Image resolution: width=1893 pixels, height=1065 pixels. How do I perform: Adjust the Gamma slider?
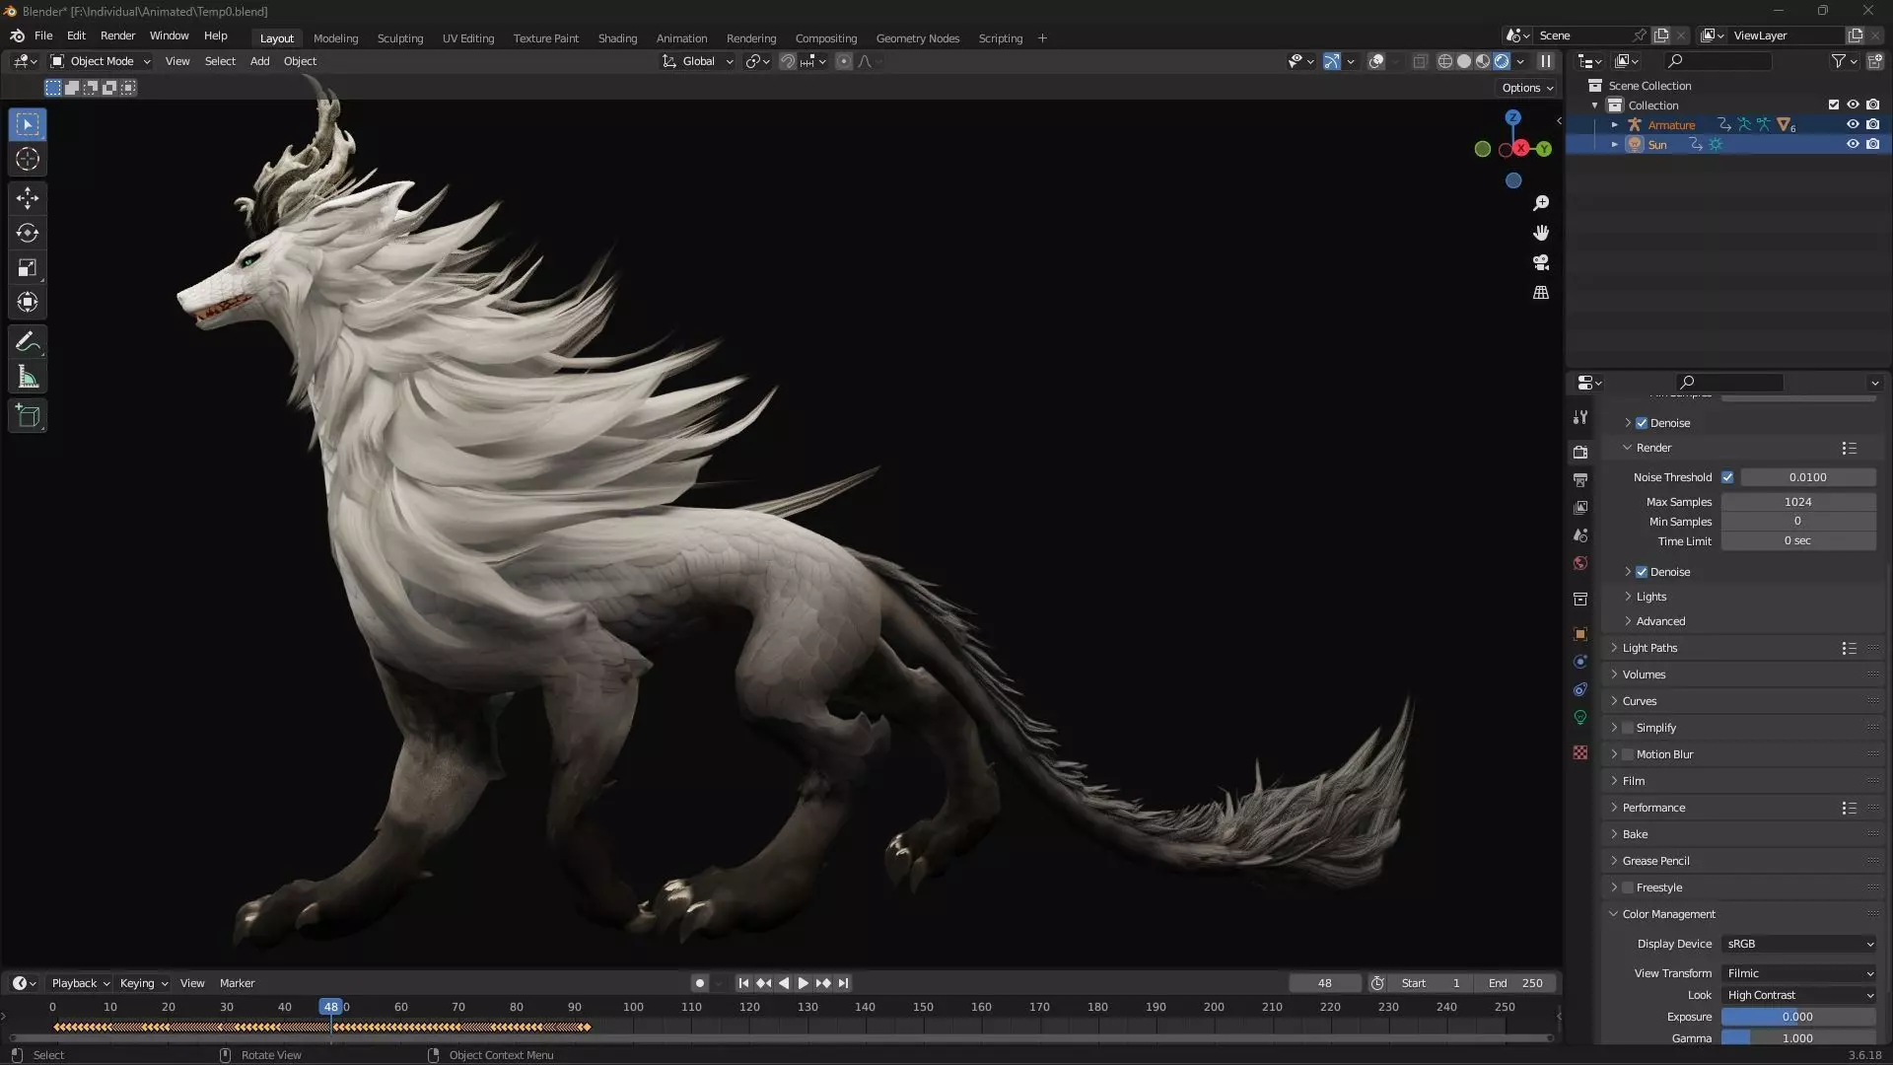click(x=1798, y=1038)
